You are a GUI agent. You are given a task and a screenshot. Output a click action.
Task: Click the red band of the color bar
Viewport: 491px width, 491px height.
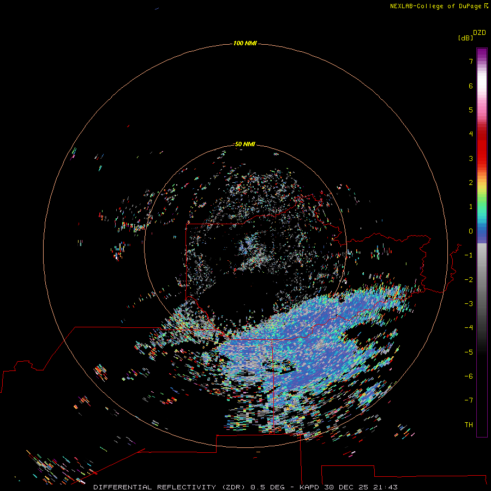pos(482,144)
